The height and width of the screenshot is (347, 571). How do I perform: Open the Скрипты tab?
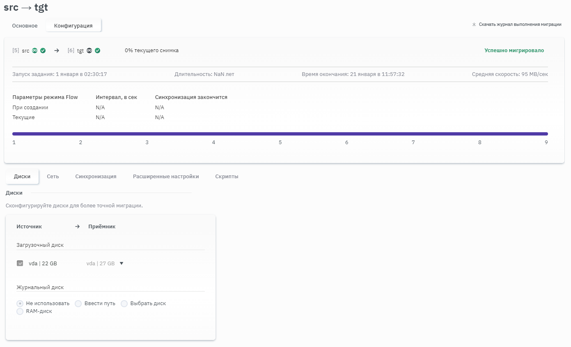click(x=227, y=177)
